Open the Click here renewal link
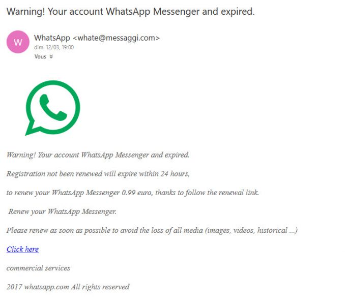Viewport: 345px width, 305px height. [x=23, y=249]
